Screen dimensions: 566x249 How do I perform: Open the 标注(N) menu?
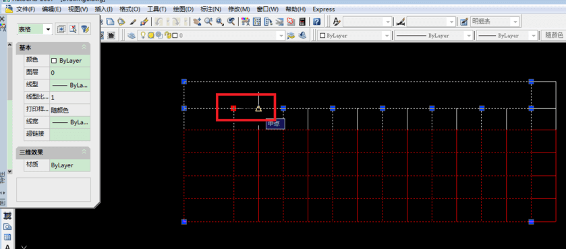coord(211,9)
